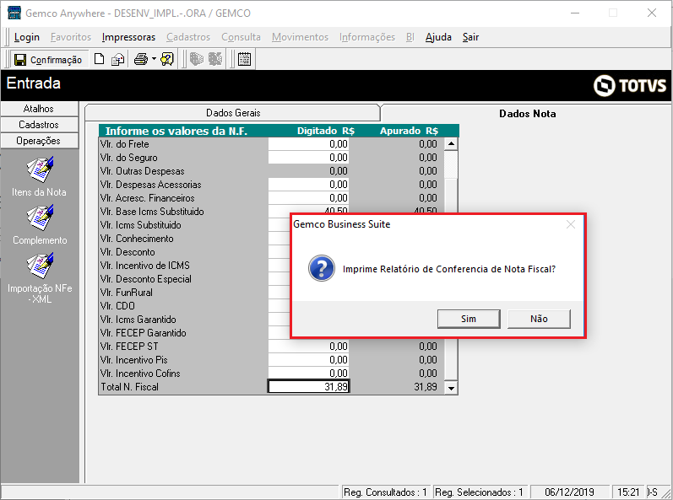
Task: Click the Vlr. do Seguro digitado field
Action: (308, 157)
